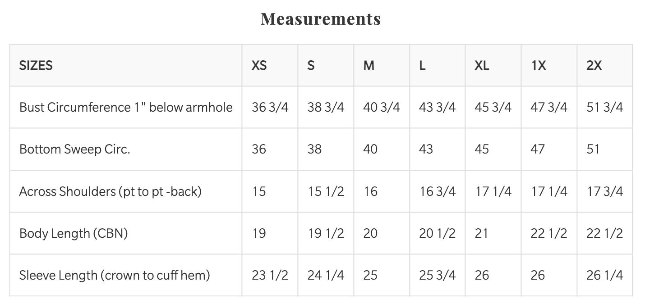Select the Bottom Sweep Circ. row label
This screenshot has height=308, width=645.
75,149
